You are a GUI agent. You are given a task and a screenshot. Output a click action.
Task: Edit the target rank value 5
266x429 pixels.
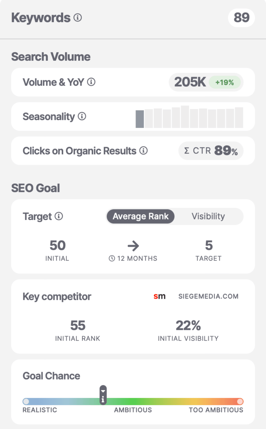209,245
